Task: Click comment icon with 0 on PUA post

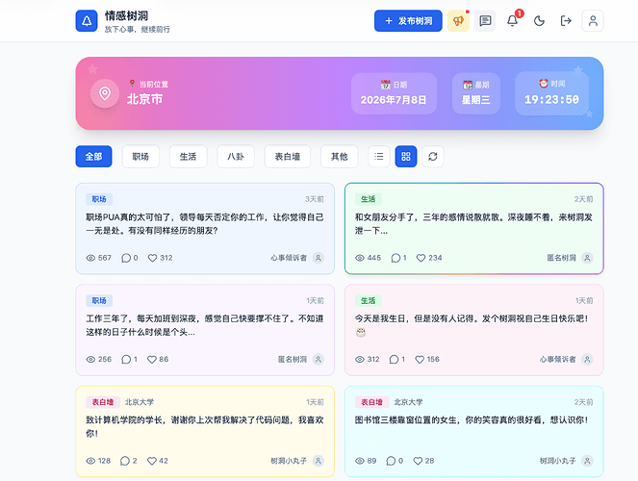Action: pyautogui.click(x=126, y=258)
